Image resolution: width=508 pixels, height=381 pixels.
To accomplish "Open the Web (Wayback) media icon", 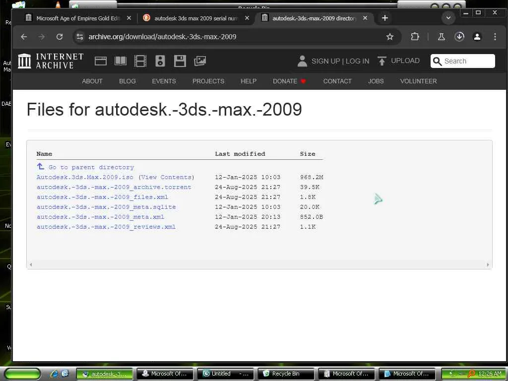I will click(x=100, y=61).
